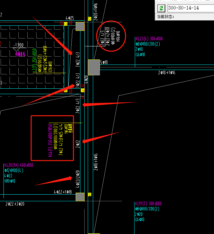Click Φ8@100/200(2) under the KL19 label
Screen dimensions: 214x234
pos(147,209)
